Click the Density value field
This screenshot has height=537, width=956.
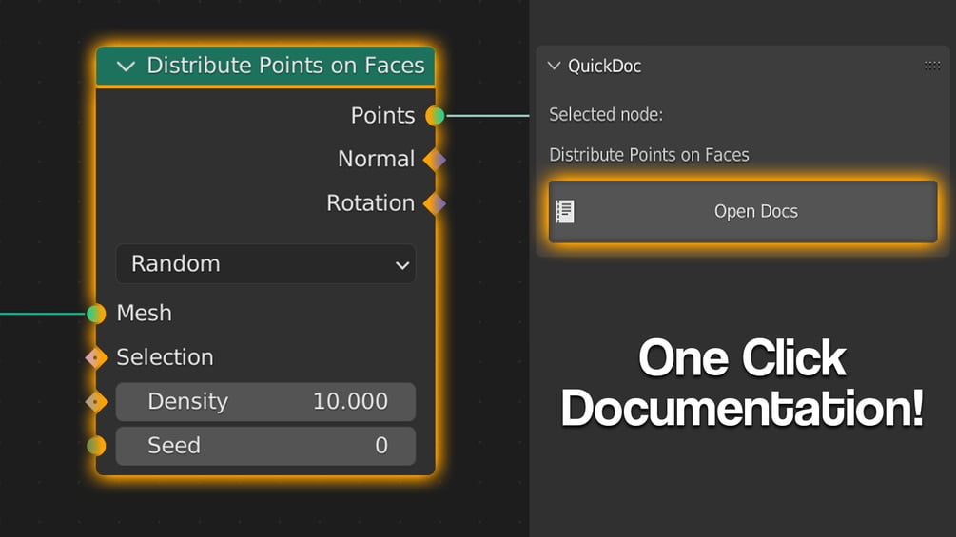click(265, 402)
